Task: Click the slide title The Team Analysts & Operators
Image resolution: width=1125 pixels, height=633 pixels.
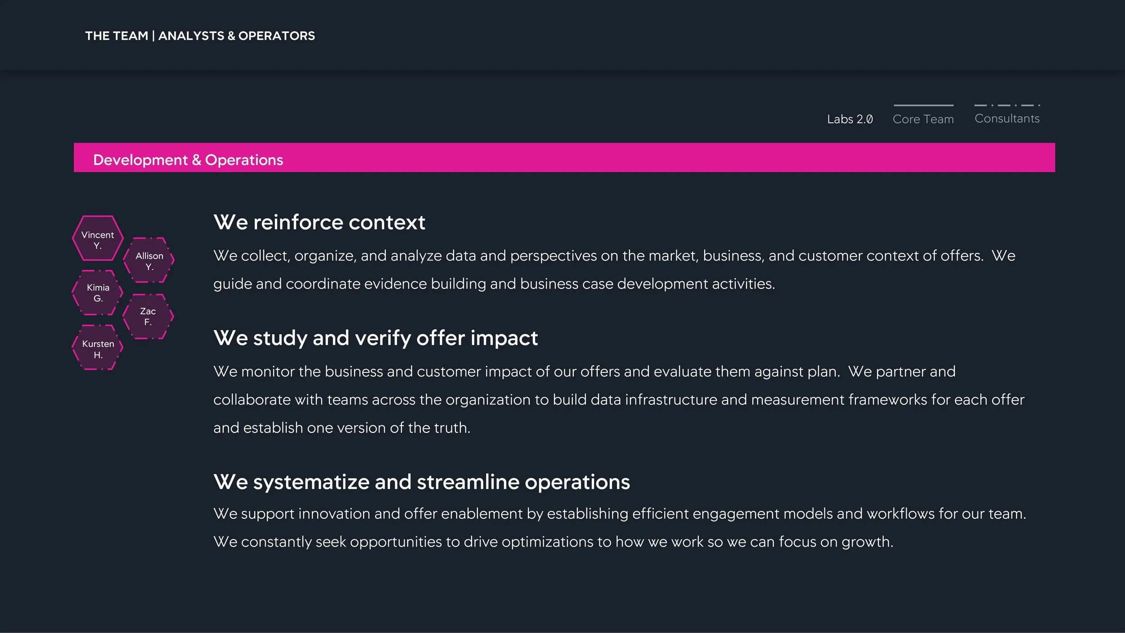Action: [200, 36]
